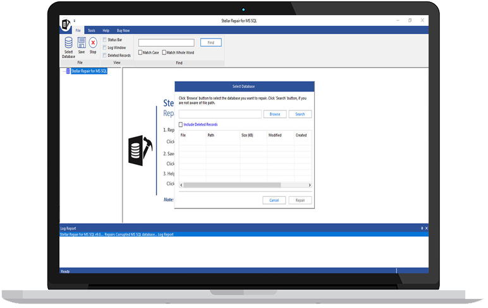Click the Modified column header
The width and height of the screenshot is (488, 308).
click(x=281, y=135)
